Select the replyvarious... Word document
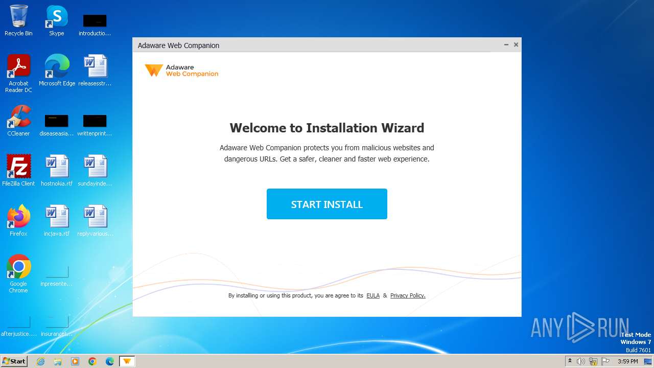This screenshot has width=654, height=368. tap(95, 221)
